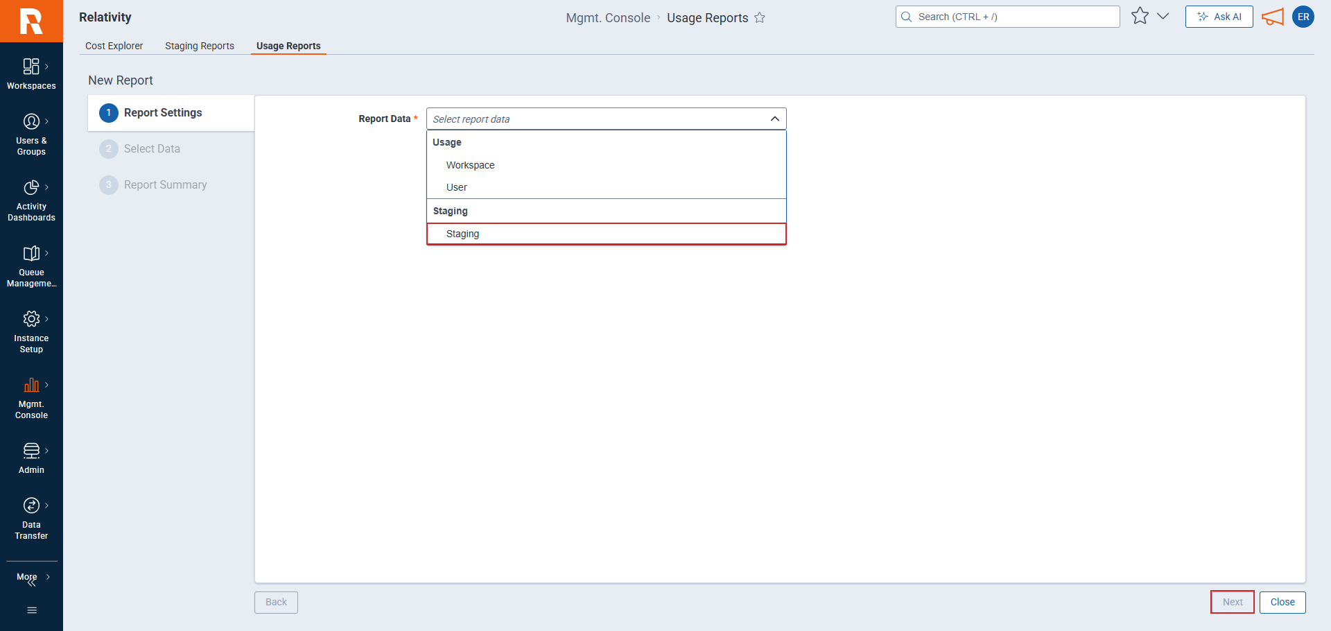Image resolution: width=1331 pixels, height=631 pixels.
Task: Expand the Queue Management chevron
Action: click(46, 253)
